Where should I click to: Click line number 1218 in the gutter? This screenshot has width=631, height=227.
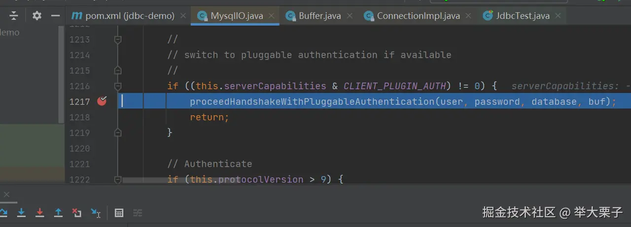[79, 117]
